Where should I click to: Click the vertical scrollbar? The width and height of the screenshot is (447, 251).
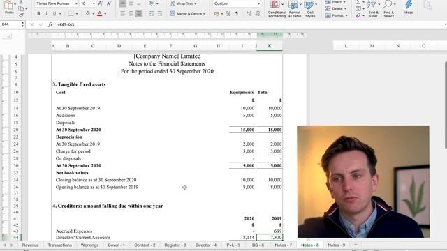[x=446, y=105]
